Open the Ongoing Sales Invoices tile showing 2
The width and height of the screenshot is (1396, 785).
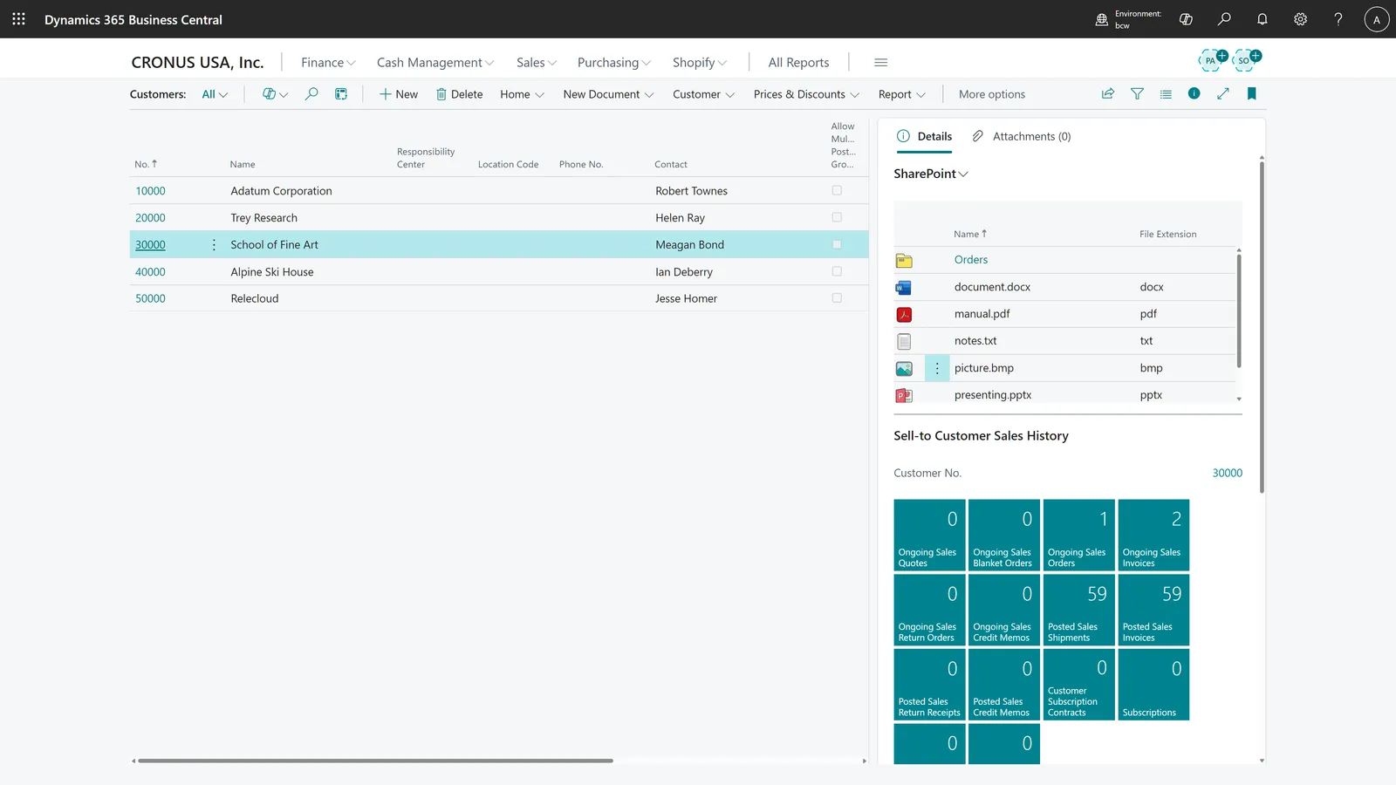coord(1153,535)
